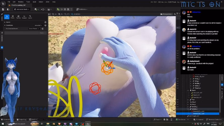Open the Tweens tool

point(18,17)
